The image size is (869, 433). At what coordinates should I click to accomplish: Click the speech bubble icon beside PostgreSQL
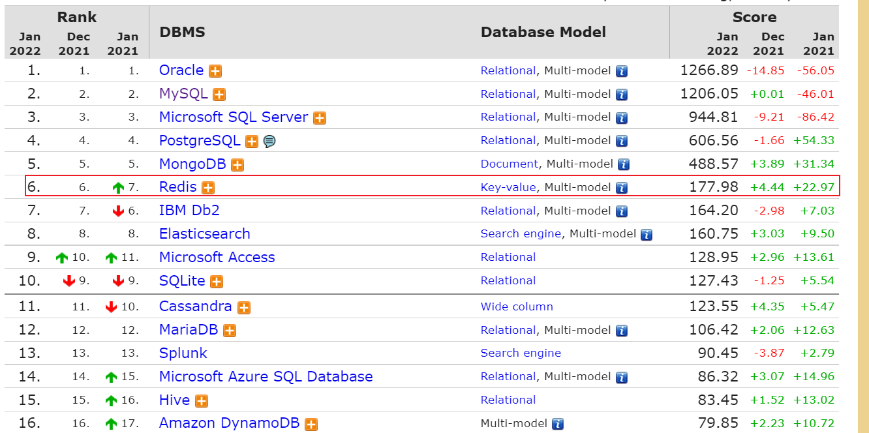pyautogui.click(x=269, y=142)
